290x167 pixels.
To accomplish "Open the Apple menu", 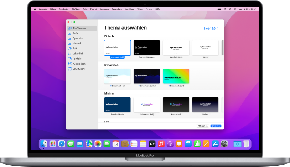I will (x=35, y=9).
